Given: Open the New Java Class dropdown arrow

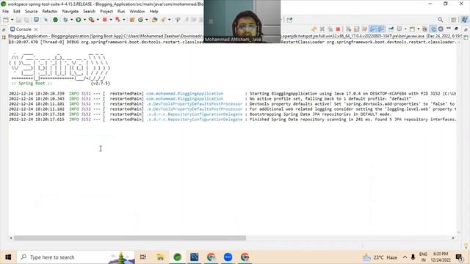Looking at the screenshot, I should [147, 20].
